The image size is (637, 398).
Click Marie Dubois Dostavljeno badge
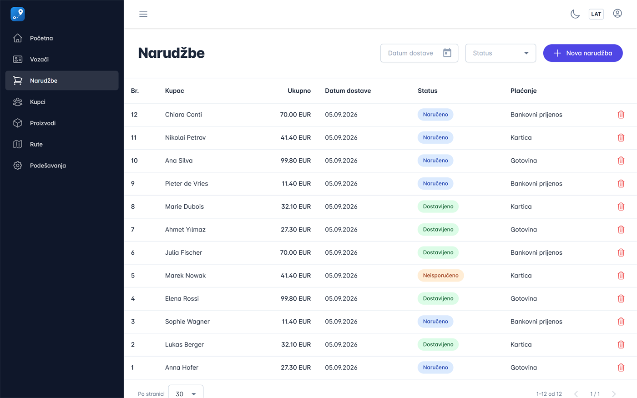click(x=438, y=207)
